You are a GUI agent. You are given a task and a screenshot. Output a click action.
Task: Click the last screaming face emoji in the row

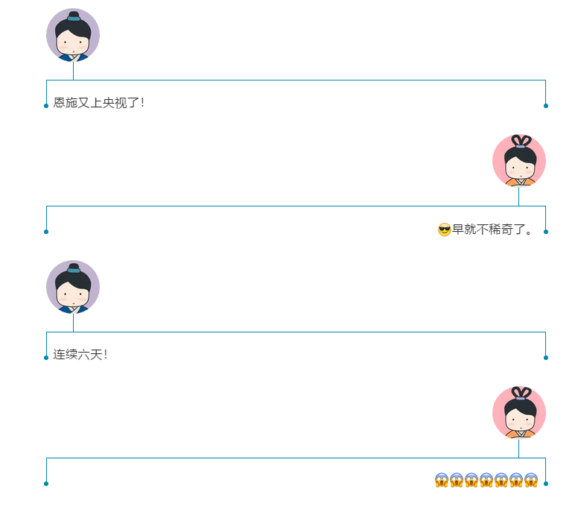point(531,481)
